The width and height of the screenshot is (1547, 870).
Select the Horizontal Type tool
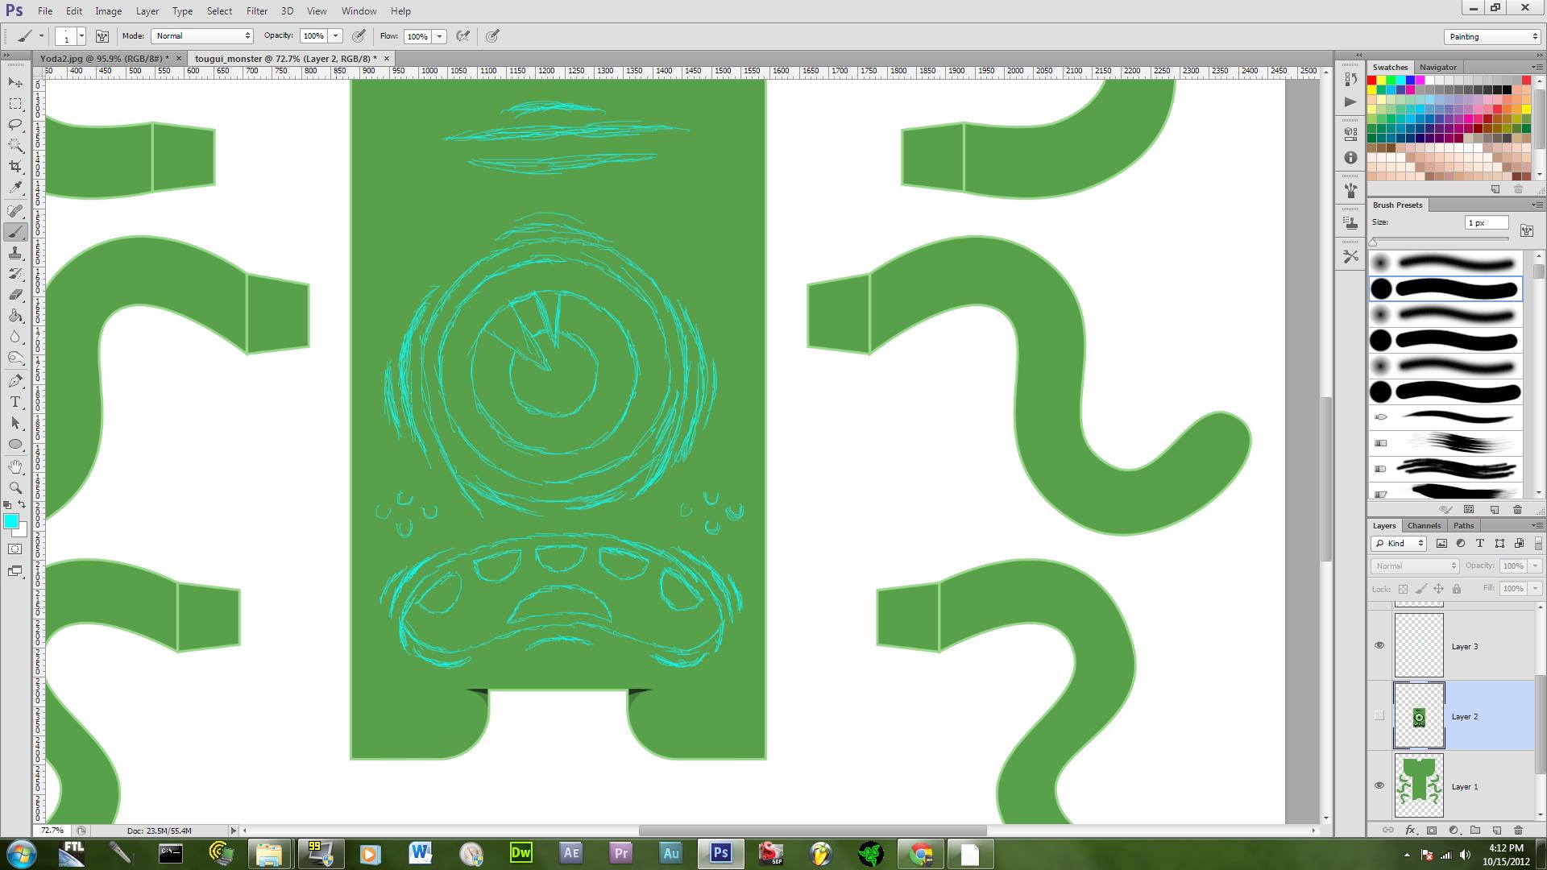tap(15, 402)
